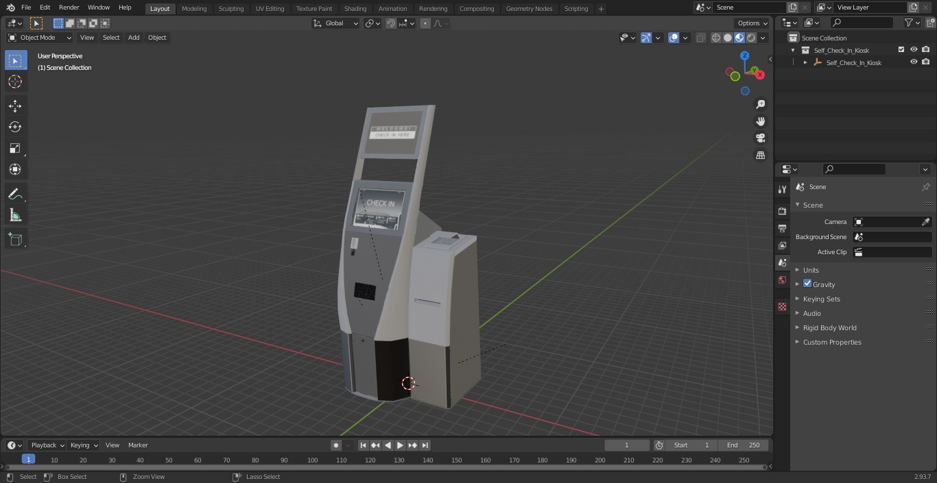Switch to wireframe viewport shading
Image resolution: width=937 pixels, height=483 pixels.
pyautogui.click(x=716, y=38)
